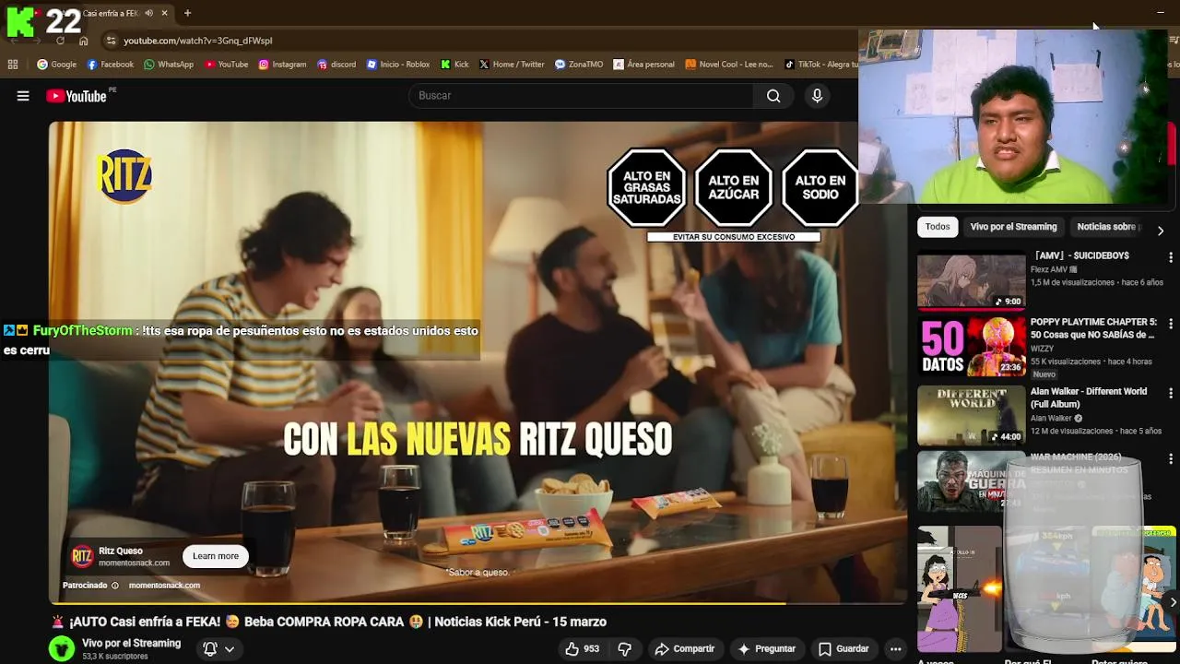The width and height of the screenshot is (1180, 664).
Task: Like the video with thumbs up
Action: click(583, 649)
